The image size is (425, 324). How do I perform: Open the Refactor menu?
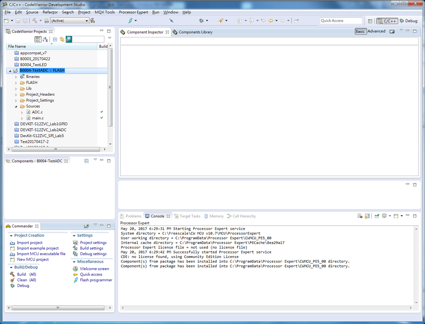[50, 12]
